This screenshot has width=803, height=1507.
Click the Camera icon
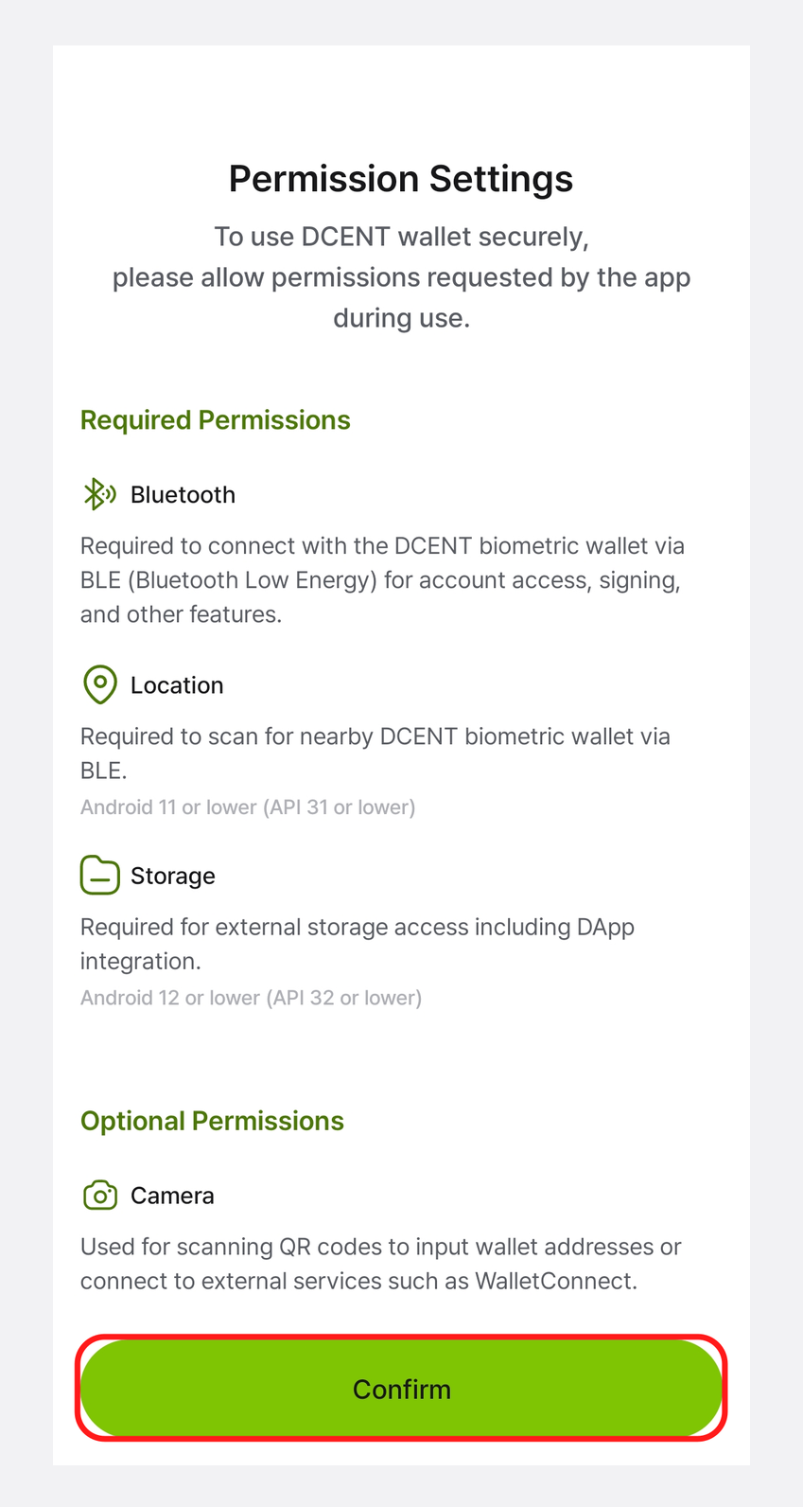coord(100,1196)
